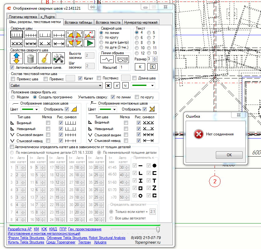Click the bold Ж font style button
This screenshot has width=261, height=249.
(x=109, y=85)
